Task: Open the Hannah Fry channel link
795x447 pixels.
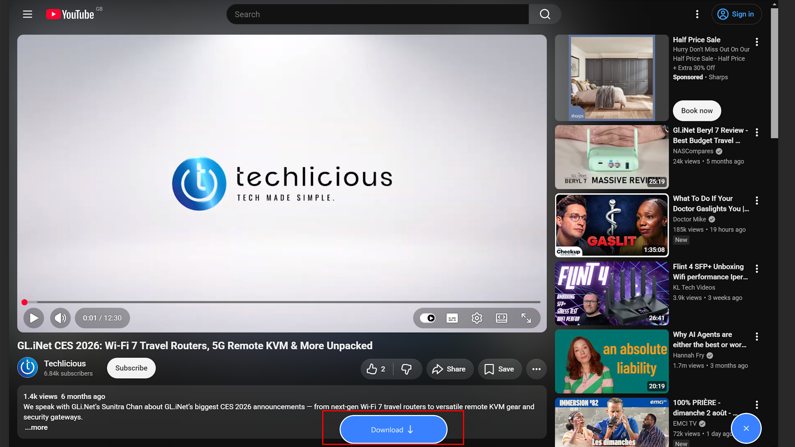Action: pyautogui.click(x=689, y=355)
